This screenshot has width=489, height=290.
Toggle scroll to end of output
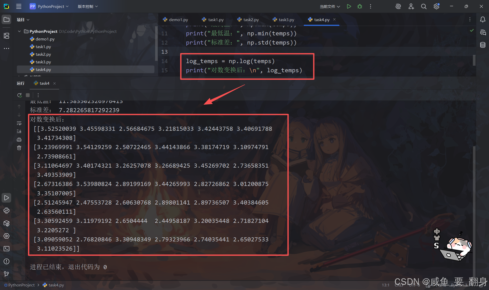19,131
